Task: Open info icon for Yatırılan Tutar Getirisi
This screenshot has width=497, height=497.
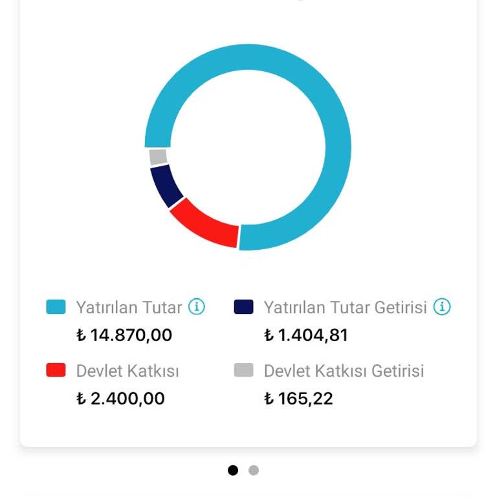Action: (442, 307)
